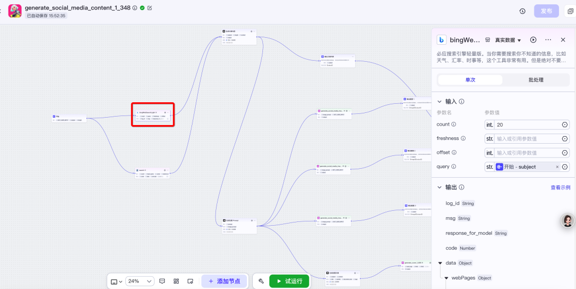
Task: Open the 24% zoom level dropdown
Action: (x=140, y=281)
